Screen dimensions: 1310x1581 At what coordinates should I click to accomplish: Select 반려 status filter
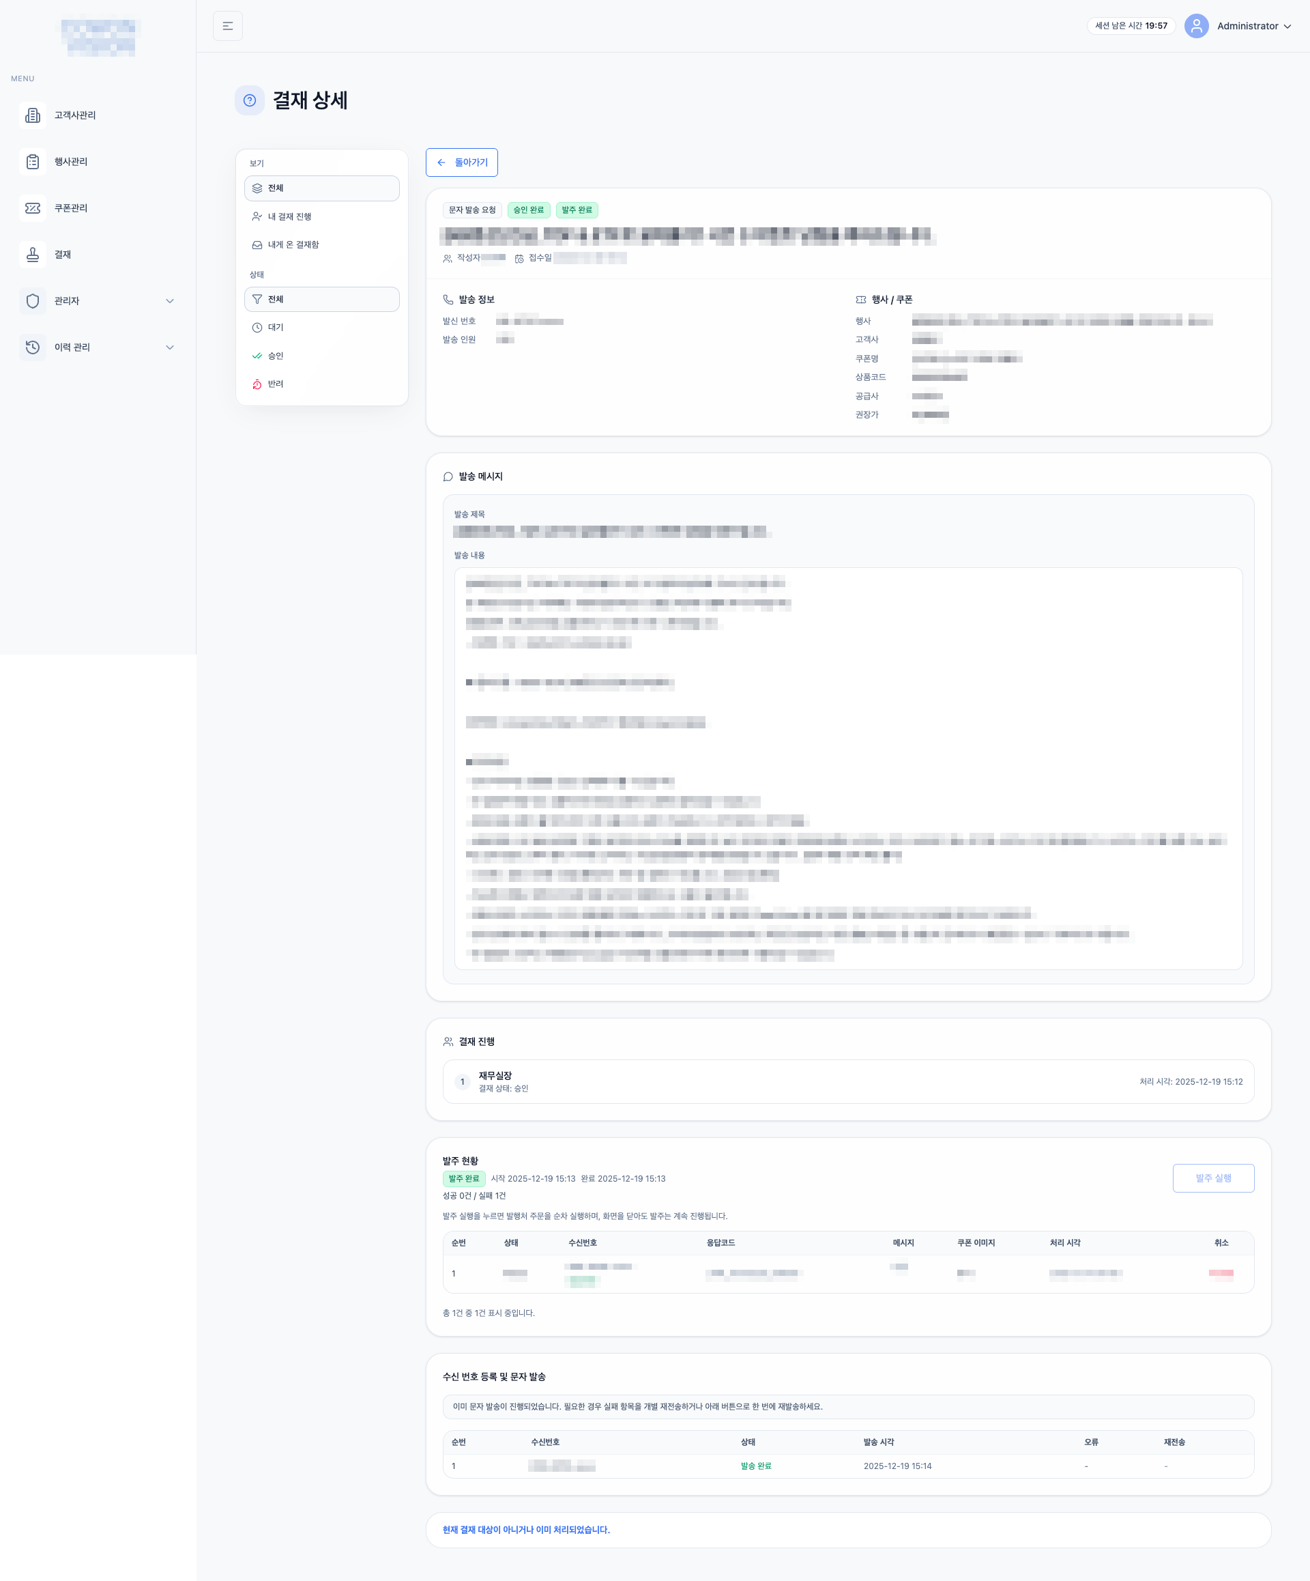click(321, 384)
